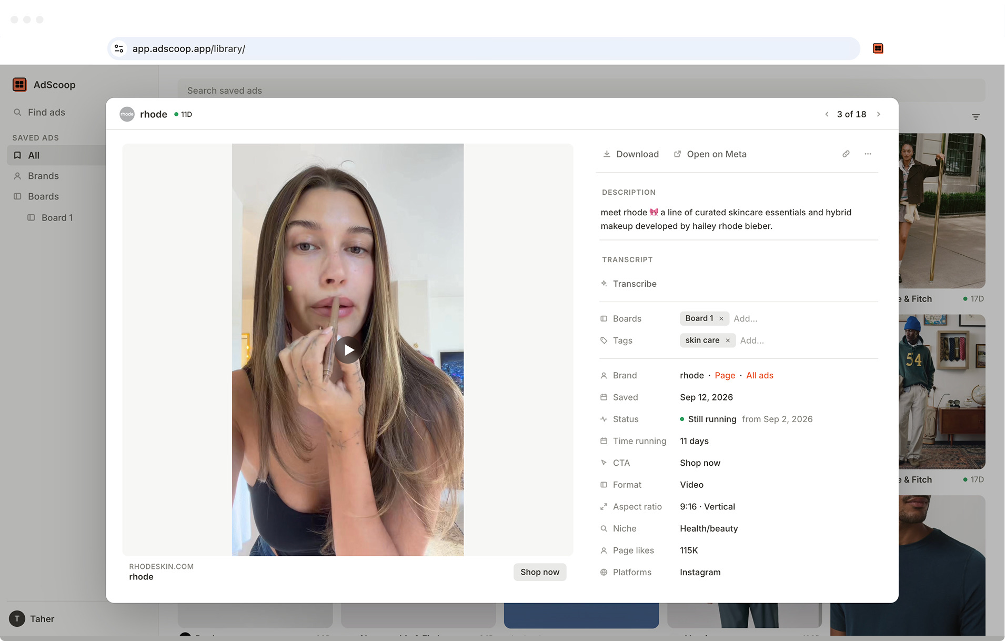The width and height of the screenshot is (1005, 641).
Task: Play the rhode ad video
Action: point(348,350)
